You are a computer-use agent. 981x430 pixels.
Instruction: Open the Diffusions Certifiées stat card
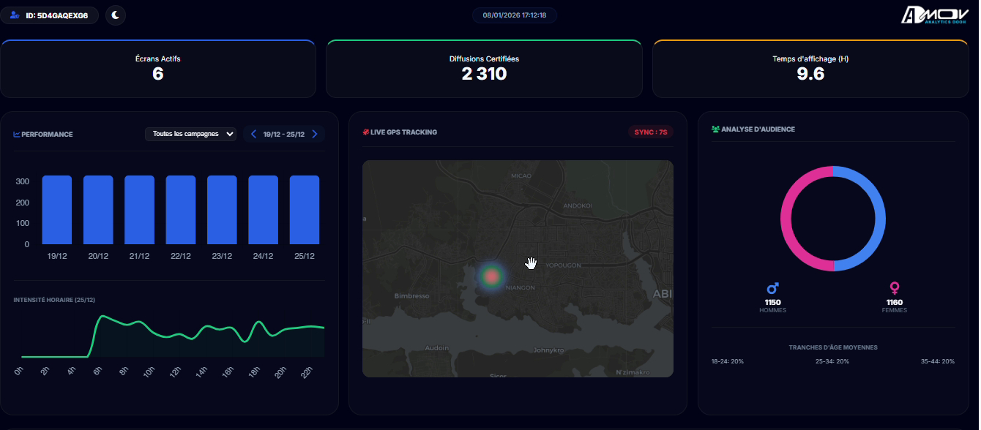click(484, 69)
